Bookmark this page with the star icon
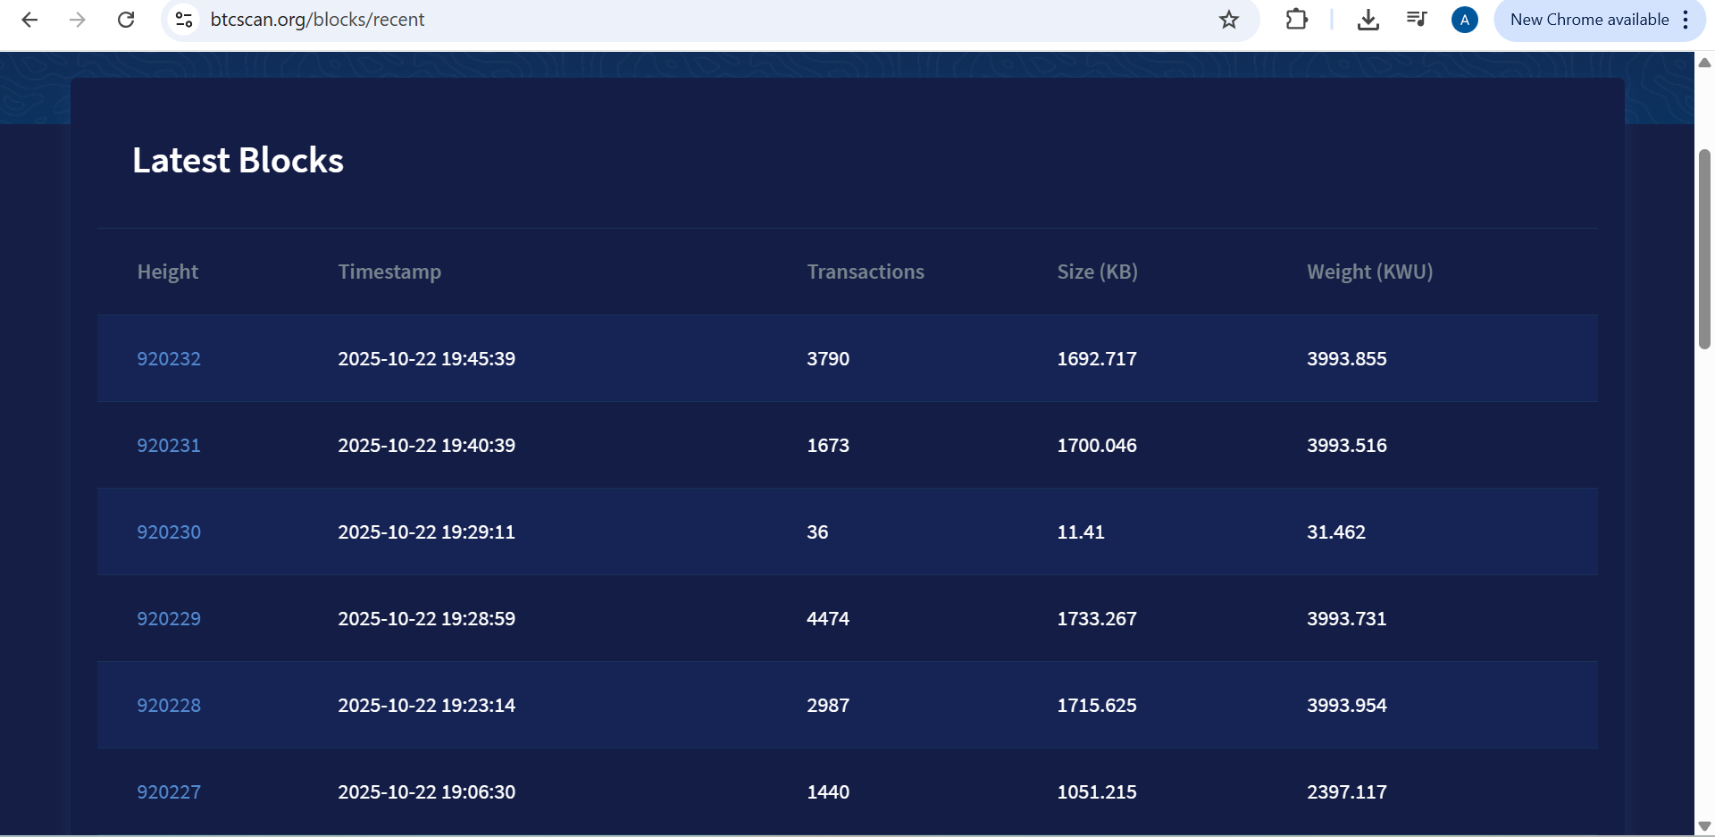The width and height of the screenshot is (1715, 837). [1229, 20]
